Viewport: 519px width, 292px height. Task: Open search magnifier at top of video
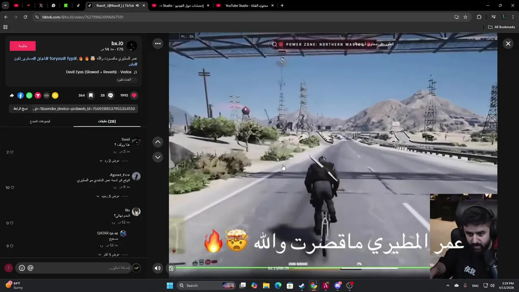pyautogui.click(x=275, y=45)
